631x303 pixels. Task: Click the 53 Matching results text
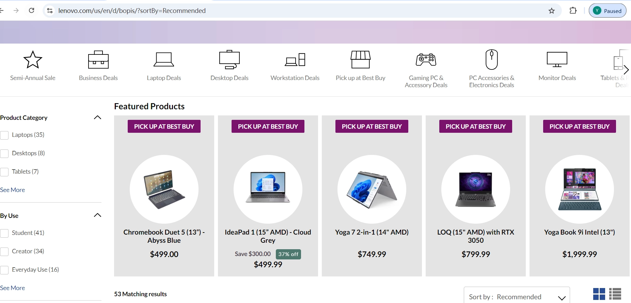[x=140, y=294]
